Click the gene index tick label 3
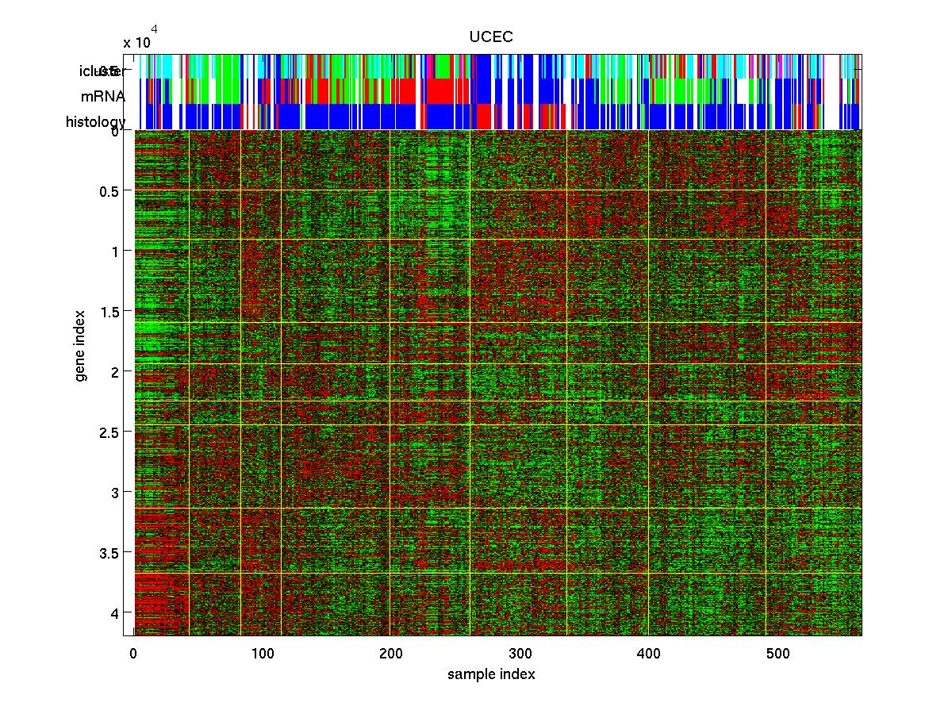Screen dimensions: 952x714 click(x=114, y=493)
